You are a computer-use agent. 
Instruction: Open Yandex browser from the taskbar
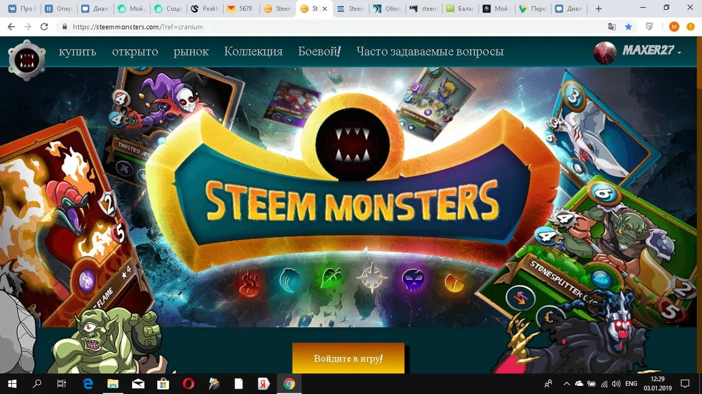(264, 384)
